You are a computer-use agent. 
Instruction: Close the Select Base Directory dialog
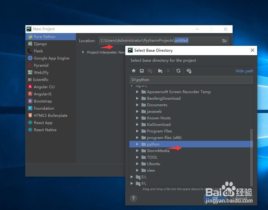click(252, 50)
